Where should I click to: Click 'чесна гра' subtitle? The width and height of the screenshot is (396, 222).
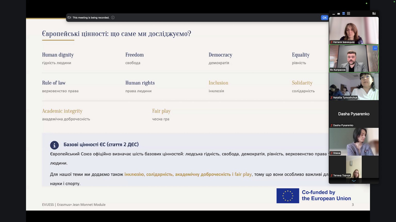(x=161, y=119)
